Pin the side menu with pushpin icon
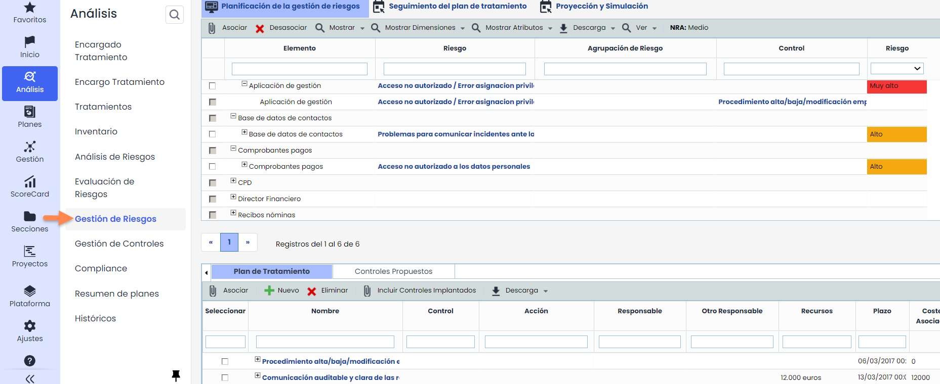This screenshot has width=940, height=384. pos(176,375)
